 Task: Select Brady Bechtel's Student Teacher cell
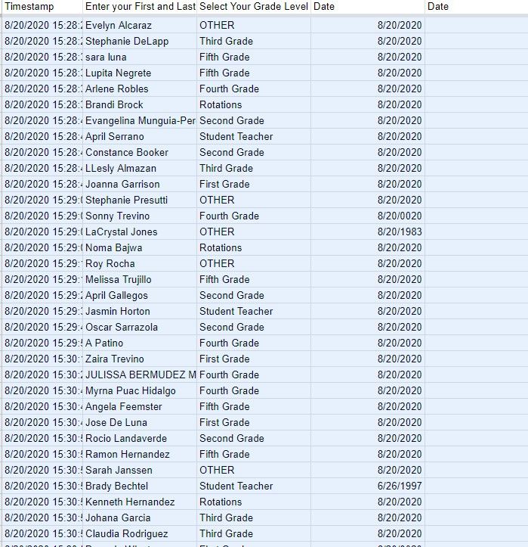(x=253, y=486)
